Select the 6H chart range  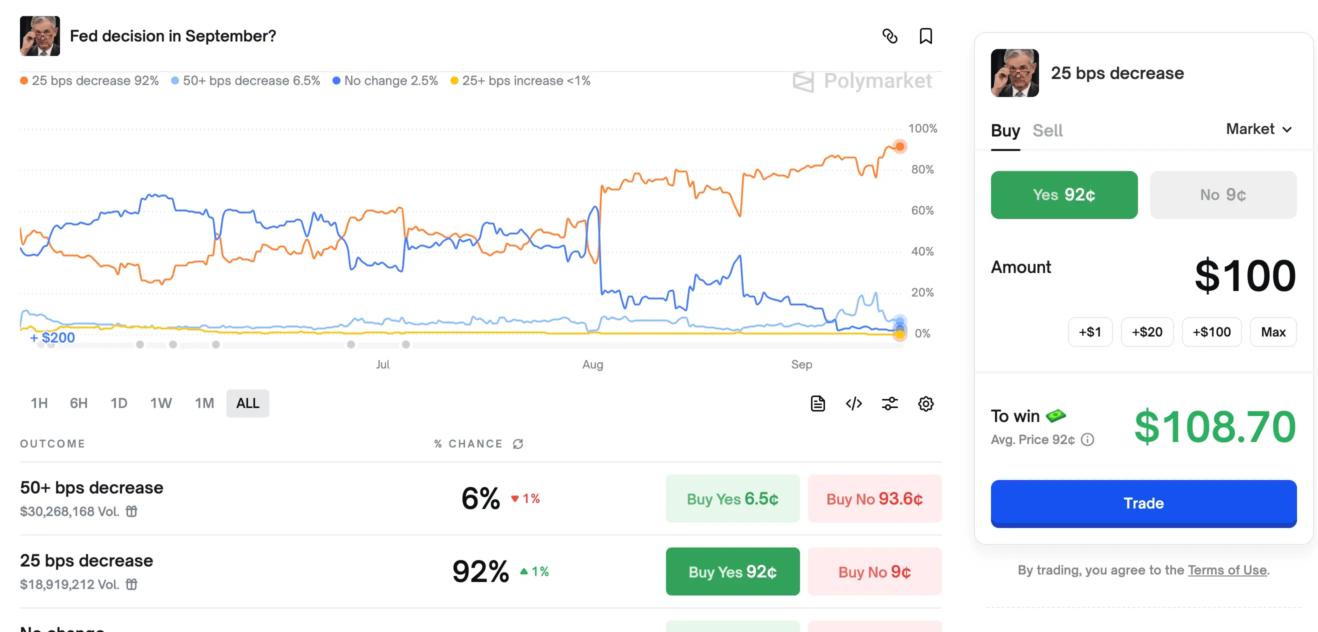[79, 403]
